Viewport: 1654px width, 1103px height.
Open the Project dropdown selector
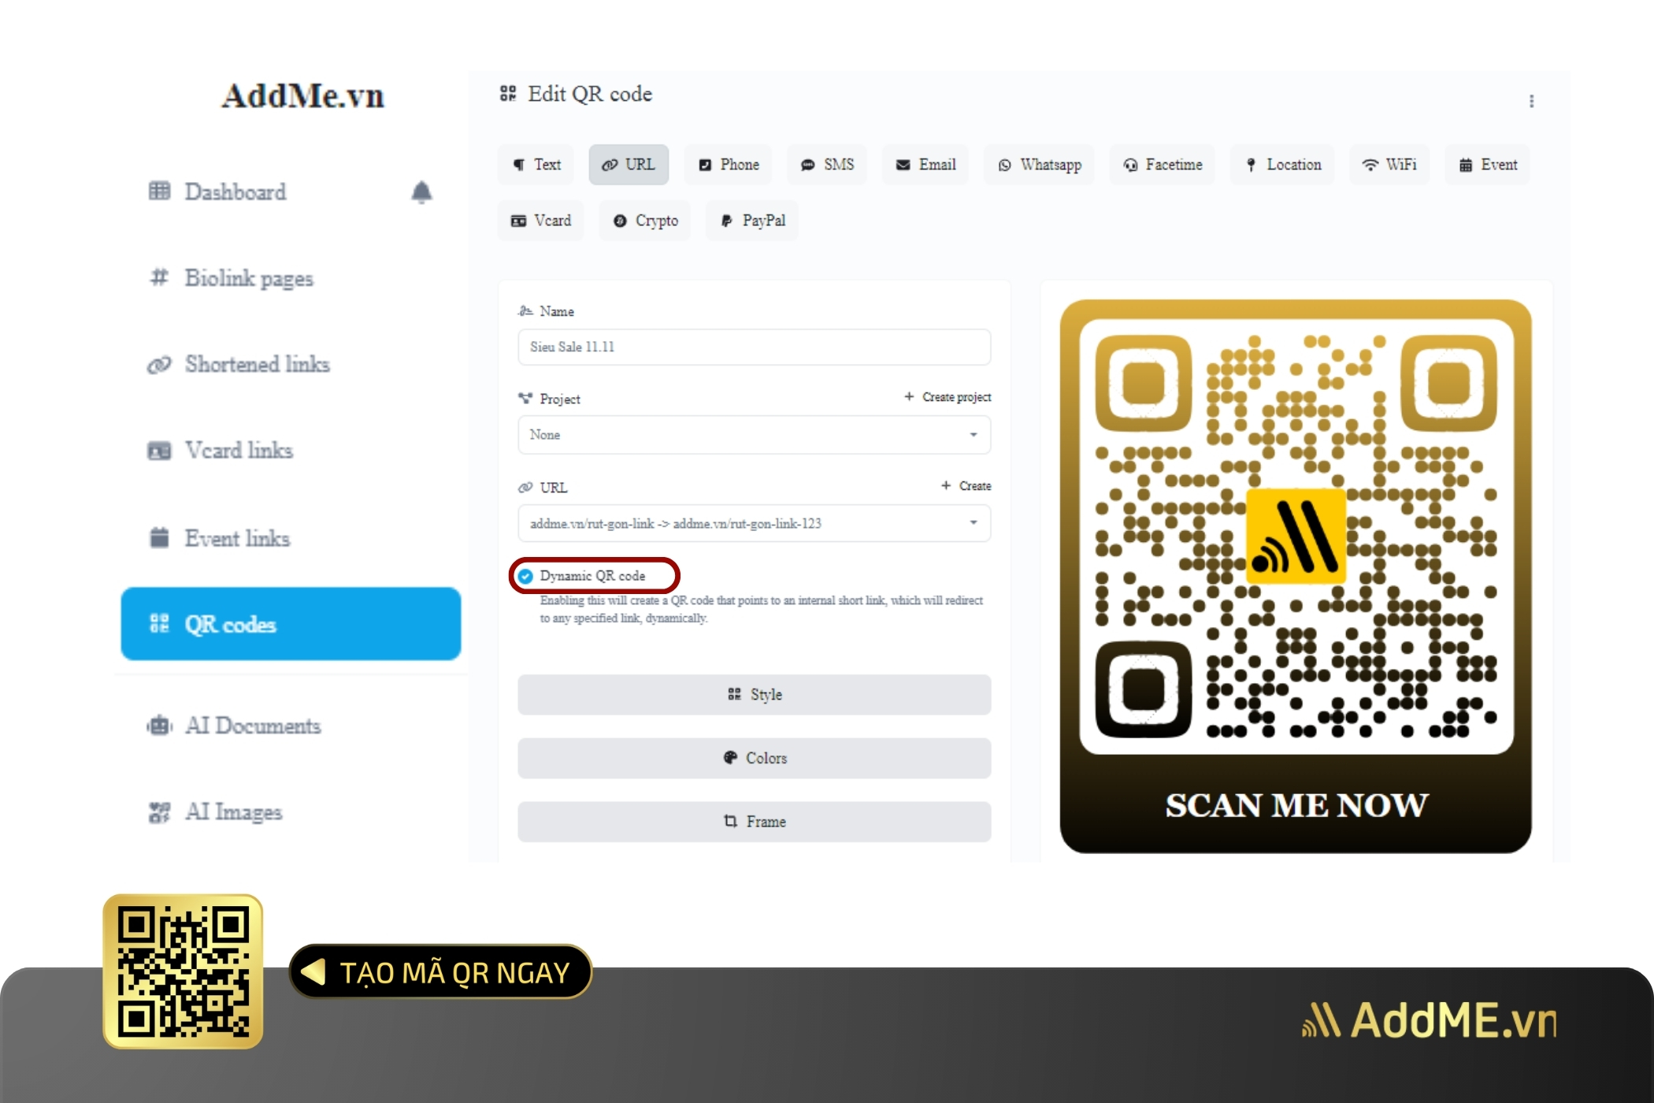[753, 433]
